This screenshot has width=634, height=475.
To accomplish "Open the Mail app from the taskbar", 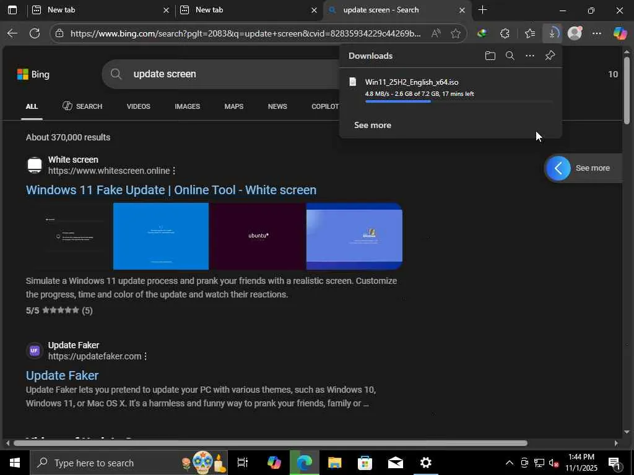I will 396,463.
